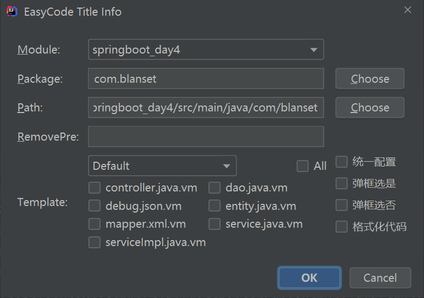Check the 格式化代码 option

(x=341, y=227)
